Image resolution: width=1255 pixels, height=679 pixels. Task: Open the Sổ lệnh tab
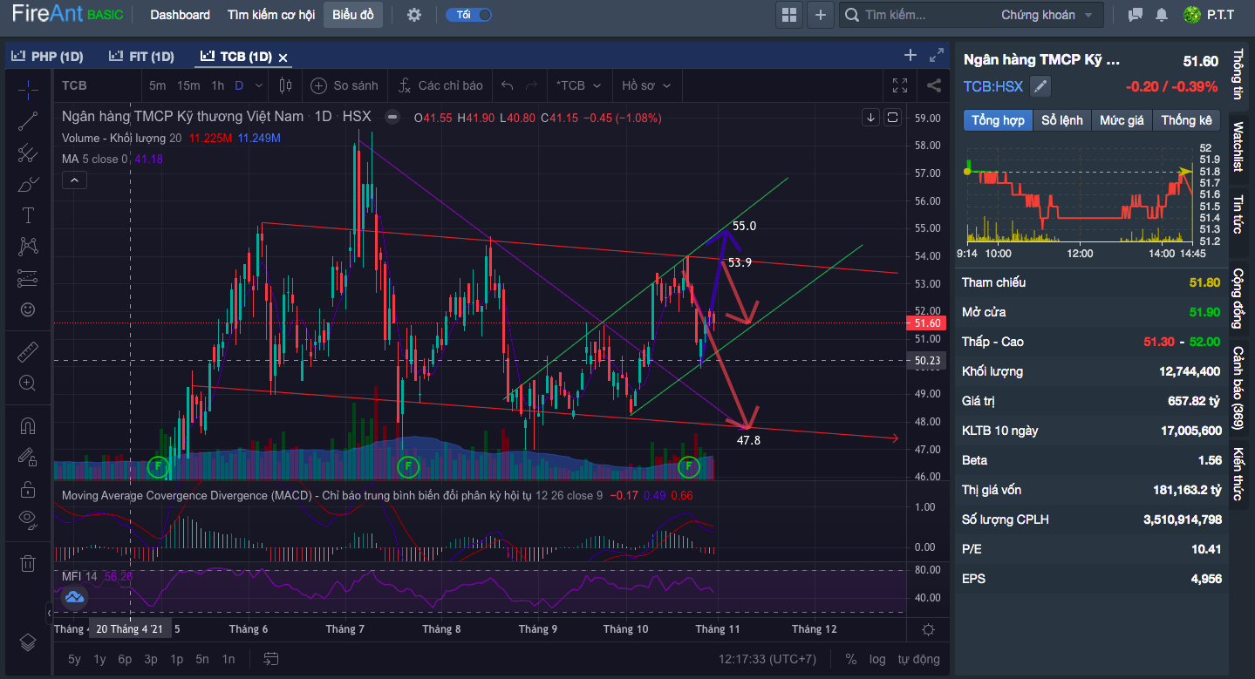(x=1061, y=120)
